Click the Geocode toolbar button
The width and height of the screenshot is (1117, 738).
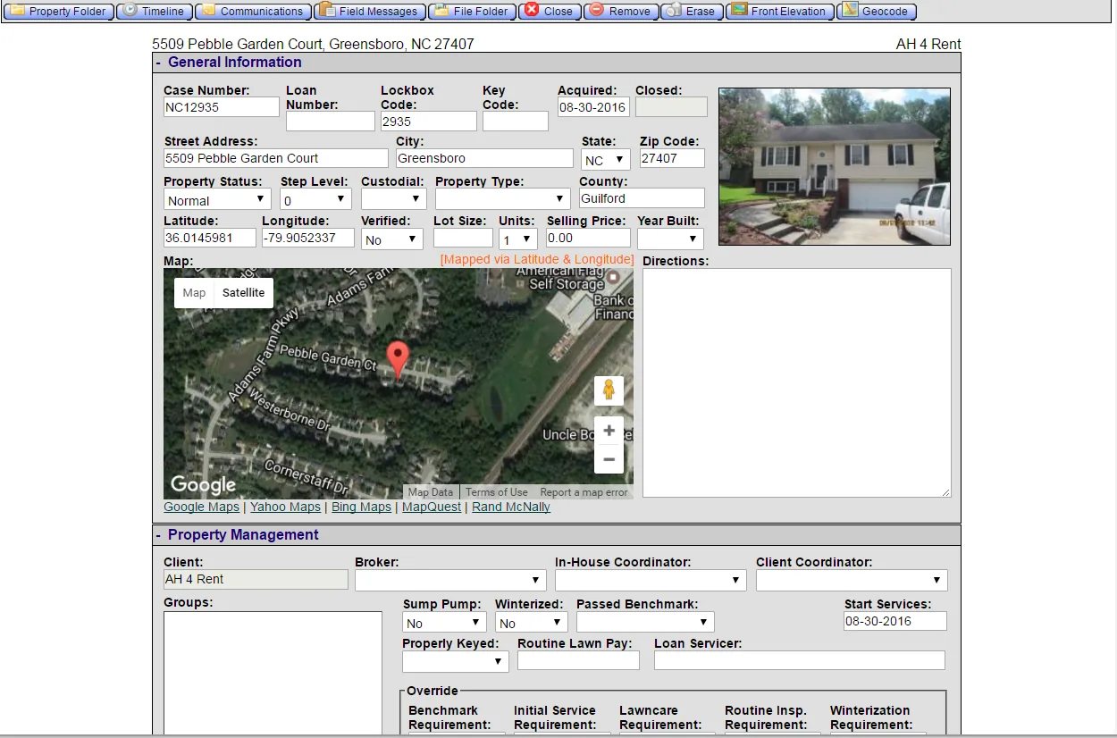[877, 12]
